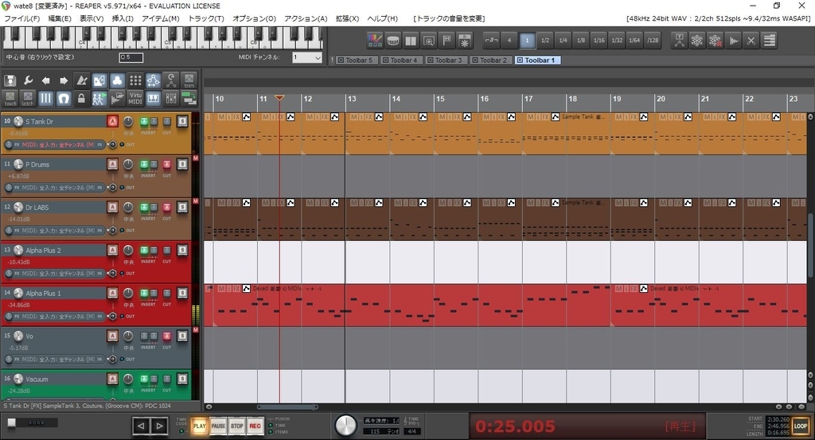Image resolution: width=815 pixels, height=440 pixels.
Task: Click the scissors split icon in Toolbar 1
Action: pyautogui.click(x=751, y=40)
